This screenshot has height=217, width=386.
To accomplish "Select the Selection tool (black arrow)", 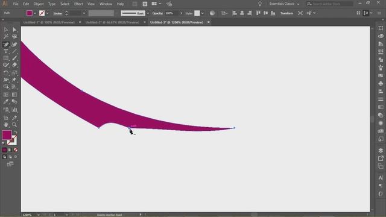I will point(6,30).
